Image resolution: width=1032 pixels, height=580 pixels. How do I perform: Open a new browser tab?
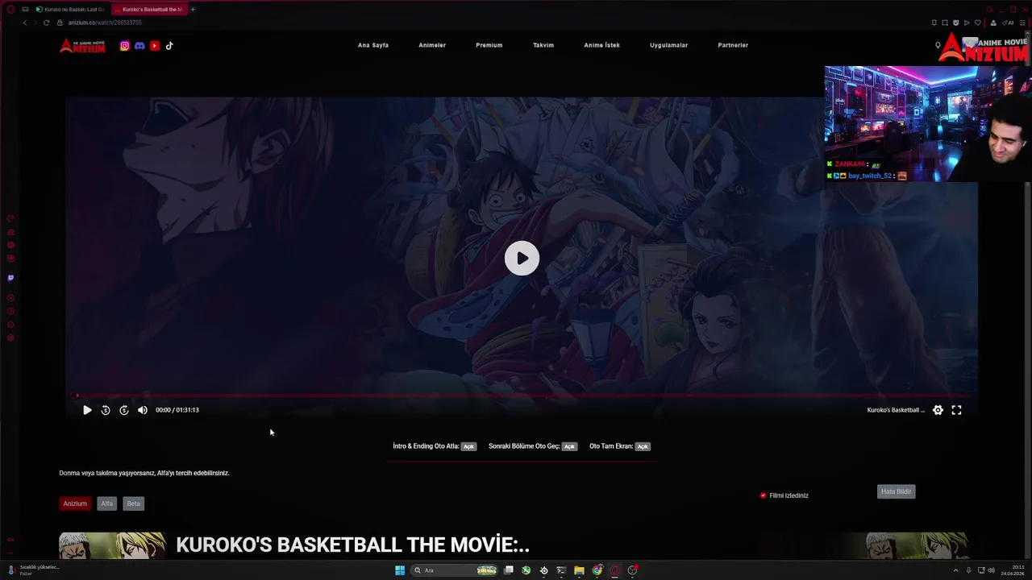coord(193,9)
